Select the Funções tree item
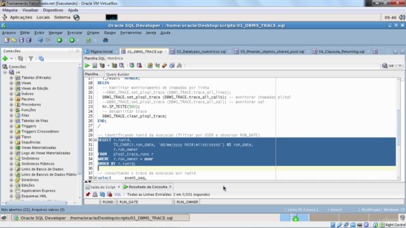This screenshot has width=406, height=228. [29, 110]
